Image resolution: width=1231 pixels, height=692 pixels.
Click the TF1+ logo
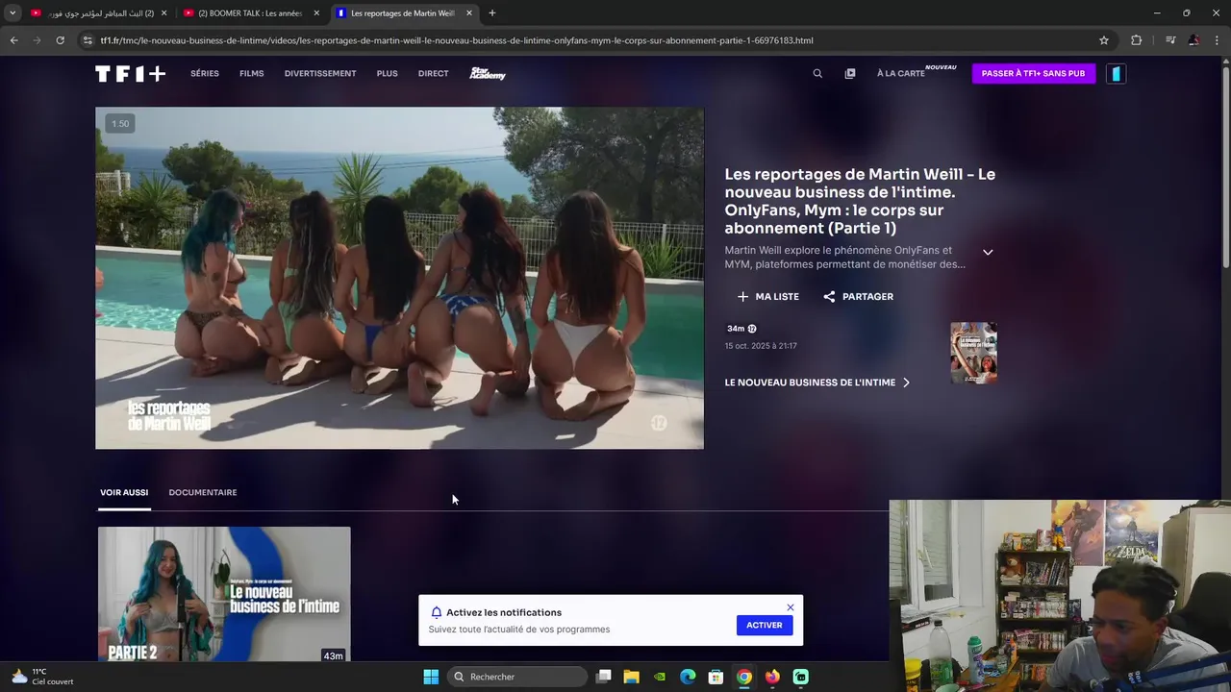coord(130,74)
